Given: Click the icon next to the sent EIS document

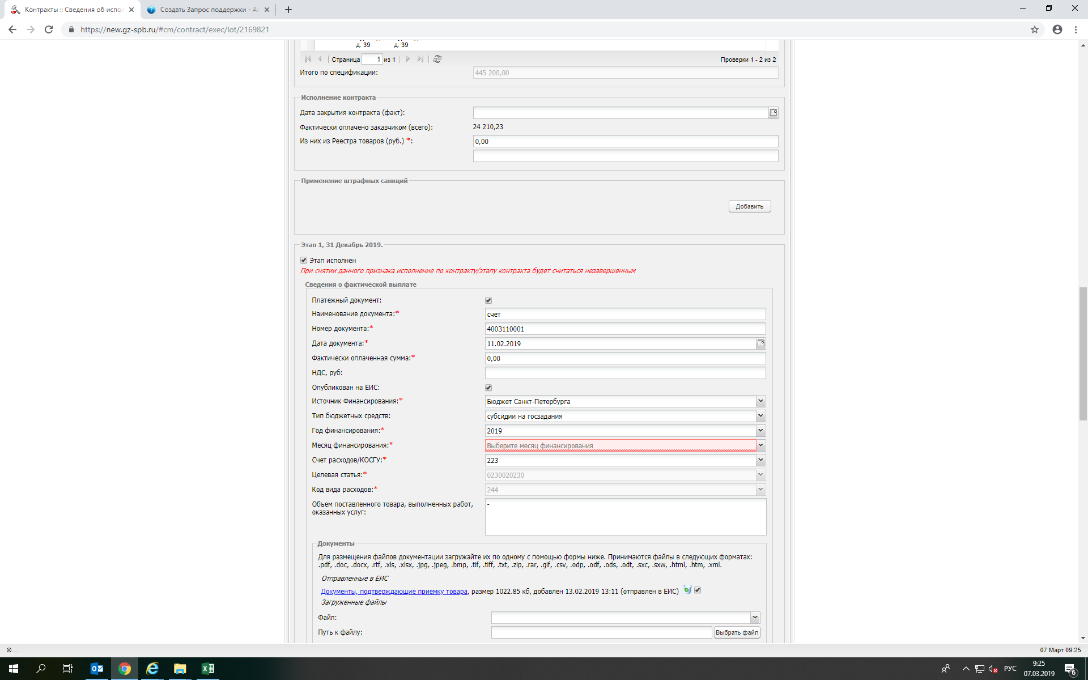Looking at the screenshot, I should (687, 590).
